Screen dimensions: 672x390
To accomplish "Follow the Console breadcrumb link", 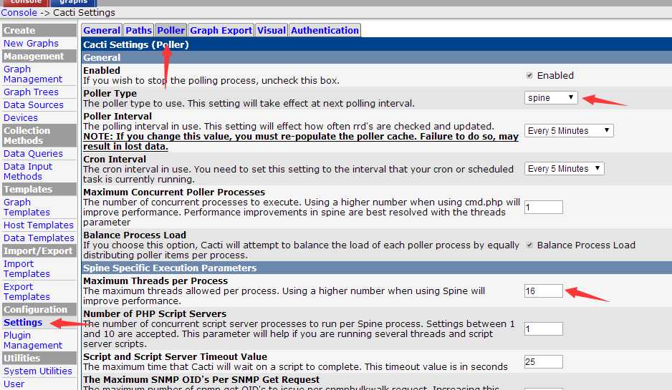I will click(19, 12).
